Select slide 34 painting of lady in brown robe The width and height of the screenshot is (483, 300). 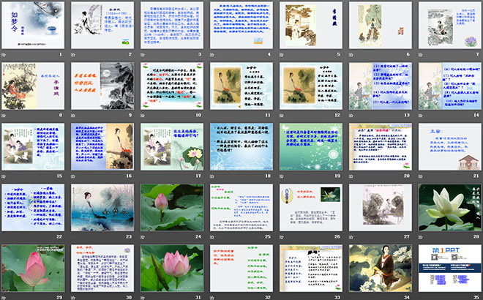point(380,268)
